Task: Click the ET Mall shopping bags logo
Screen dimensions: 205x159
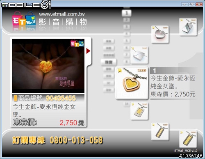Action: click(24, 19)
